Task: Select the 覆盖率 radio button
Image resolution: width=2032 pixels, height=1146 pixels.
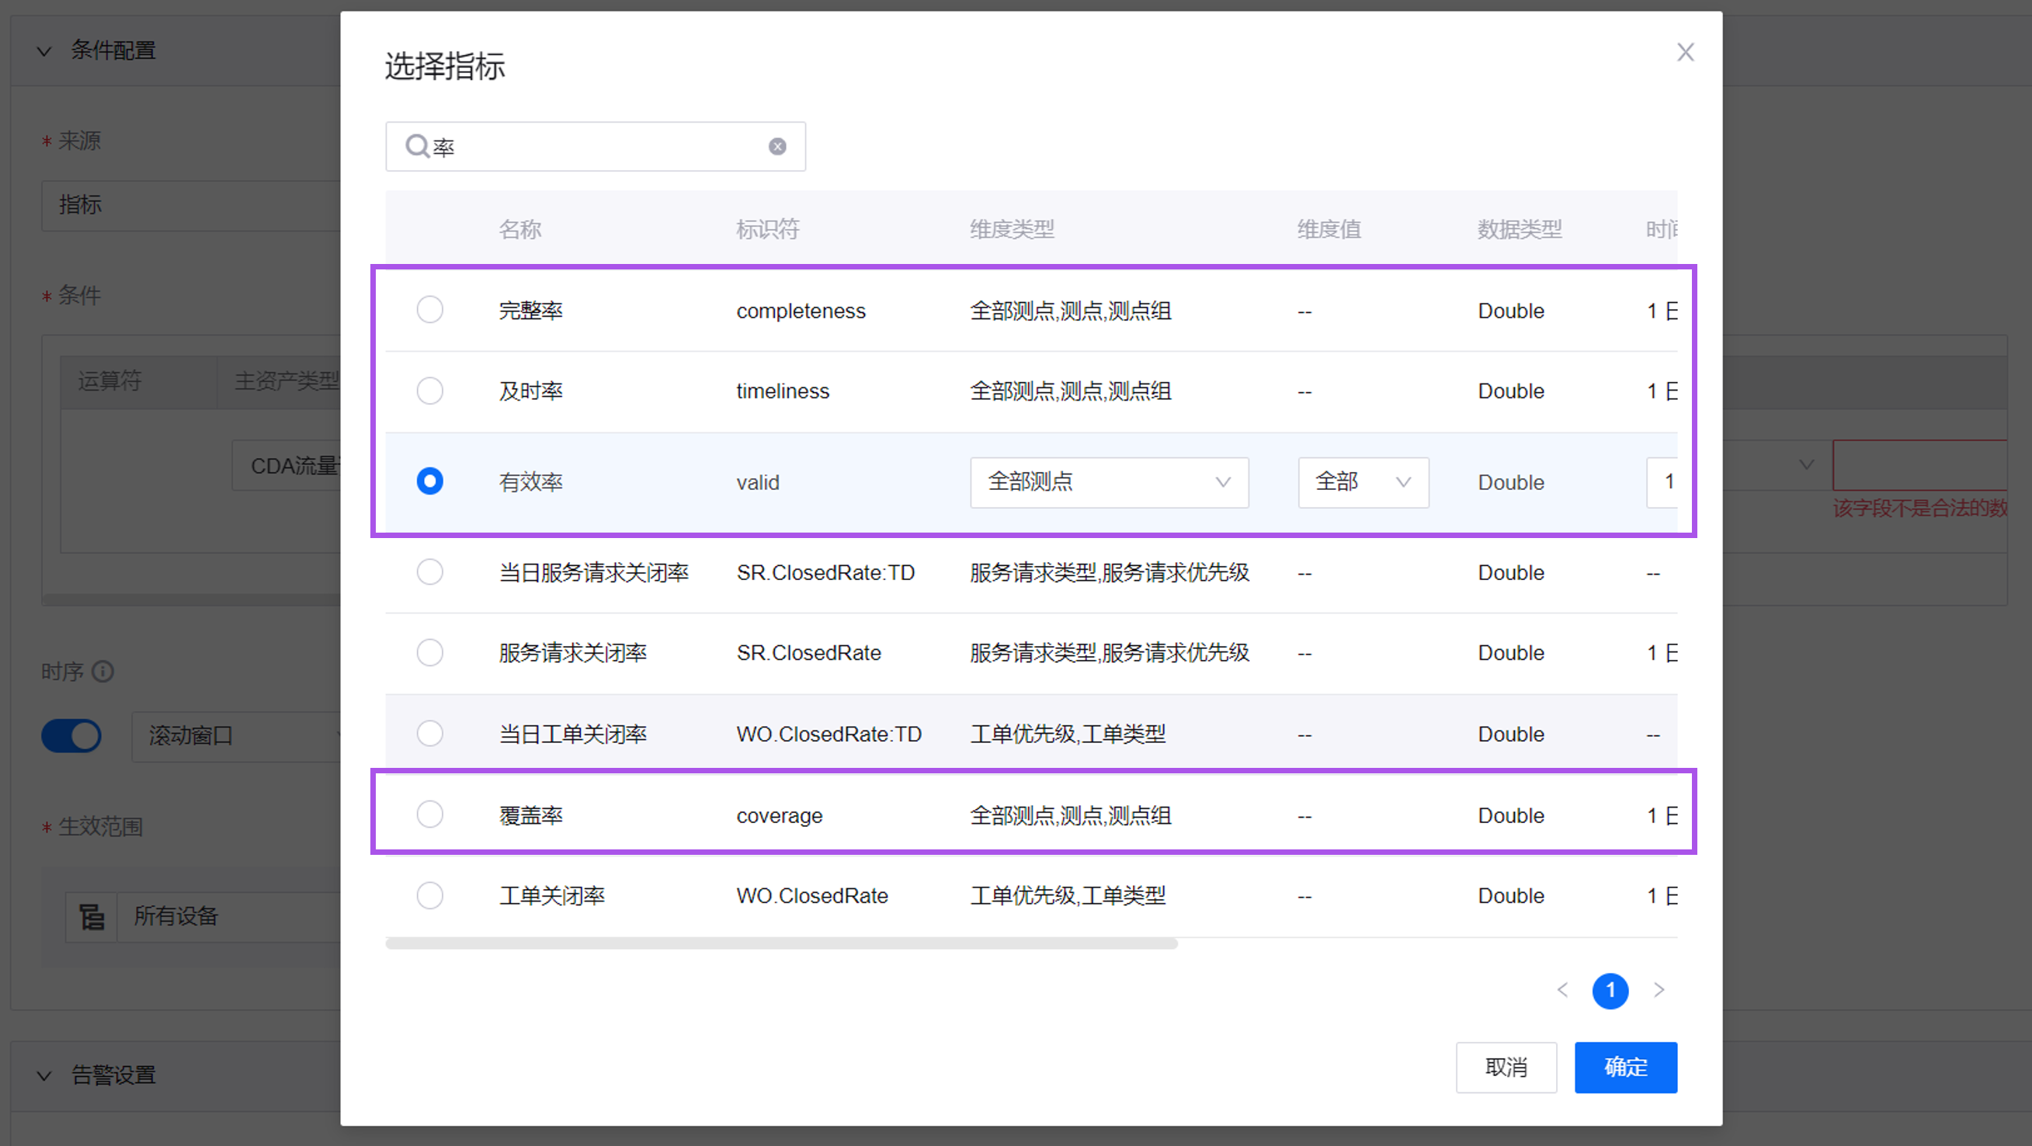Action: point(430,814)
